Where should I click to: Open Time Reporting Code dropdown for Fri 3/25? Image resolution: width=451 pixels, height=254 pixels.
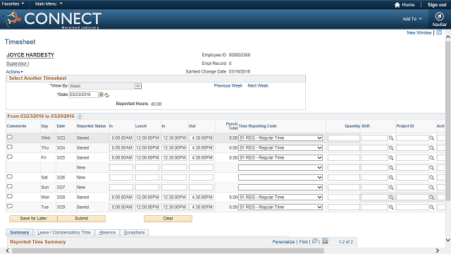coord(280,157)
